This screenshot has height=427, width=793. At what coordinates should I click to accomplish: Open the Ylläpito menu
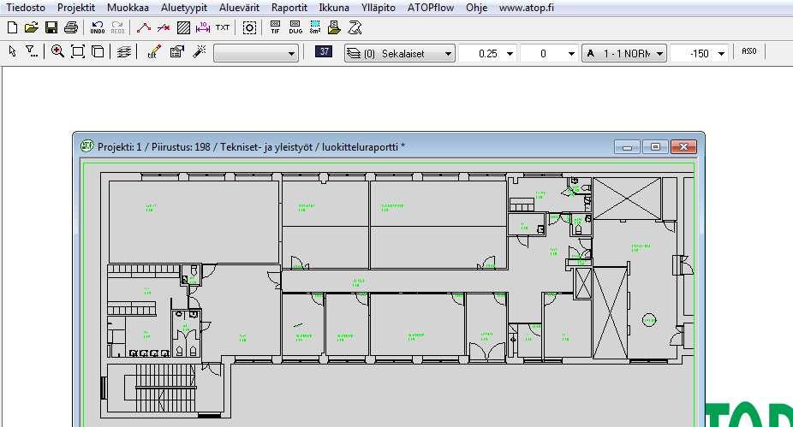click(x=379, y=8)
